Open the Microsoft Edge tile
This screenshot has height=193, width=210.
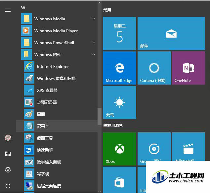pos(120,68)
